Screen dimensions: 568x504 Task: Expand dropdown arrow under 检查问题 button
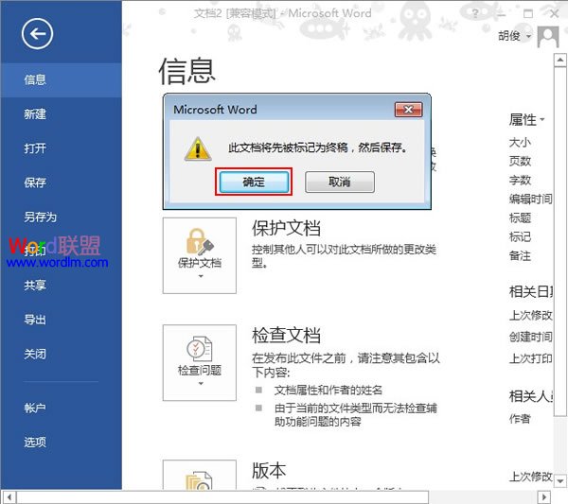(201, 384)
